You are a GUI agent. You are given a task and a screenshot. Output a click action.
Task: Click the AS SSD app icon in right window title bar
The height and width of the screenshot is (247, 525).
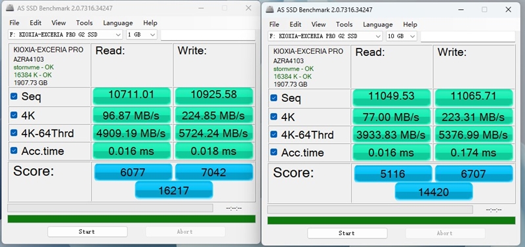[270, 10]
